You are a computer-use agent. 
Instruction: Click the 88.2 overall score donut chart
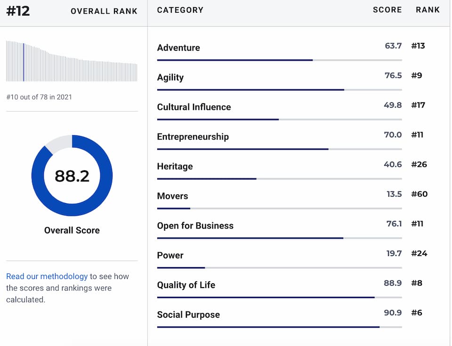tap(72, 176)
